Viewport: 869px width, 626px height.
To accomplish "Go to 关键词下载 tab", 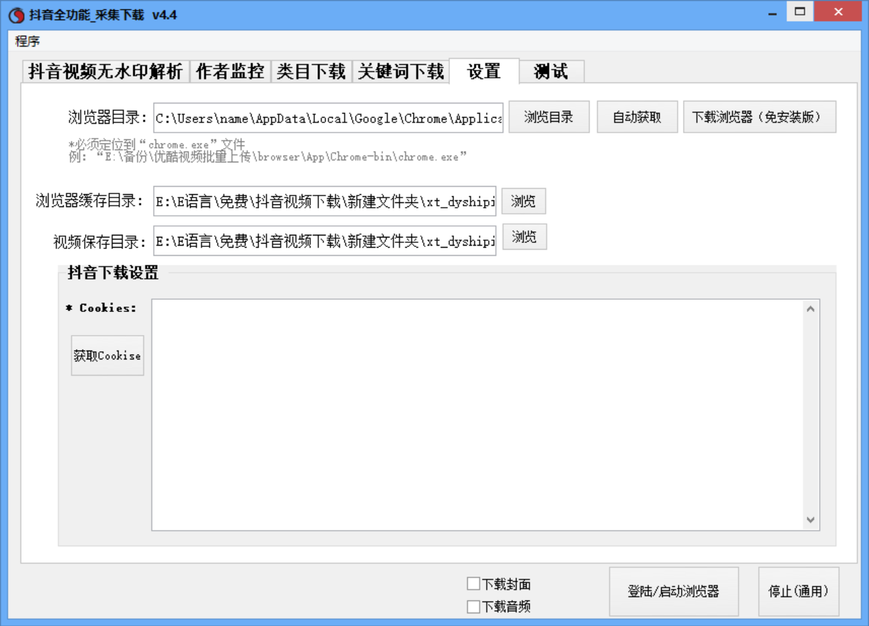I will (401, 72).
